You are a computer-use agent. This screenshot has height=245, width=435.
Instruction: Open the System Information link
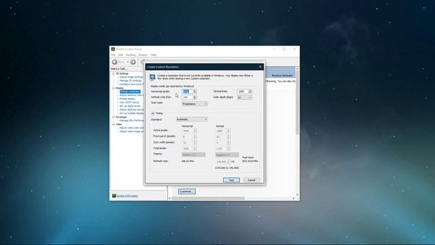[x=127, y=196]
